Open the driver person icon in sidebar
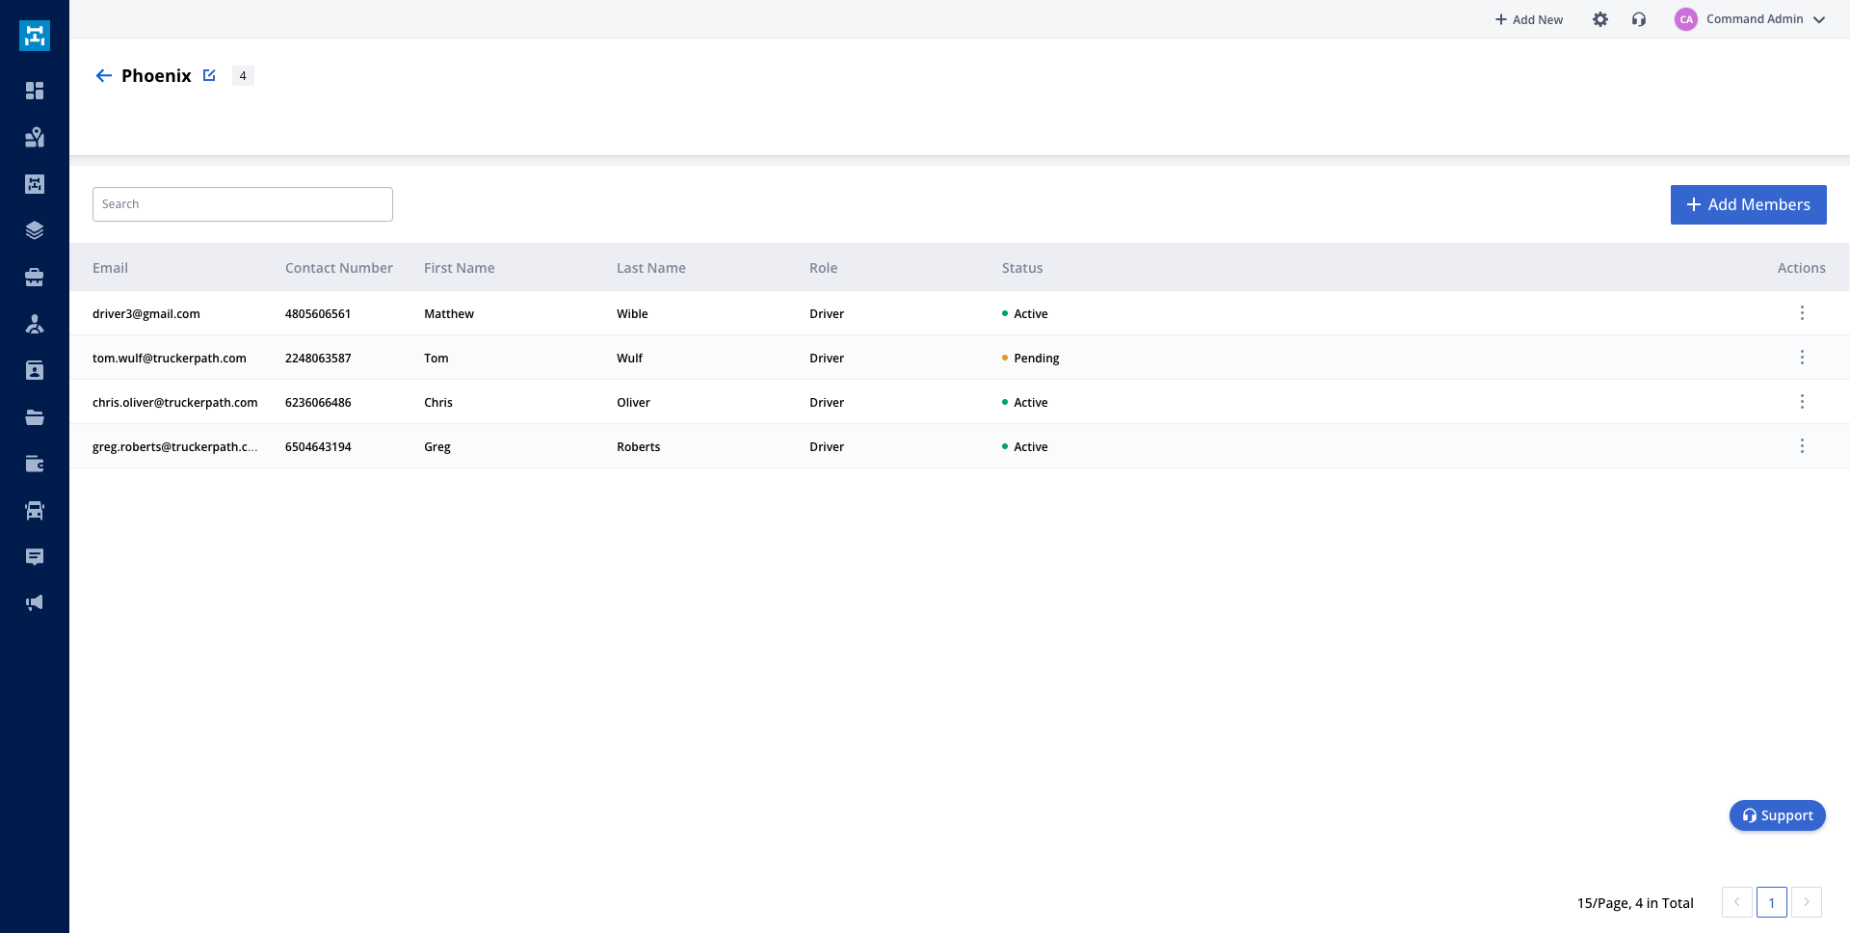Screen dimensions: 1850x933 [35, 324]
